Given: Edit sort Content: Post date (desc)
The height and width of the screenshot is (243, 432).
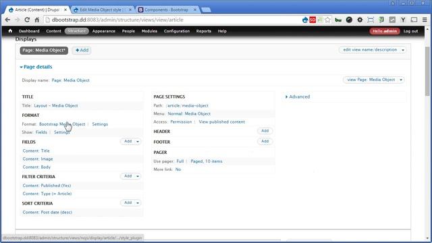Looking at the screenshot, I should 47,213.
